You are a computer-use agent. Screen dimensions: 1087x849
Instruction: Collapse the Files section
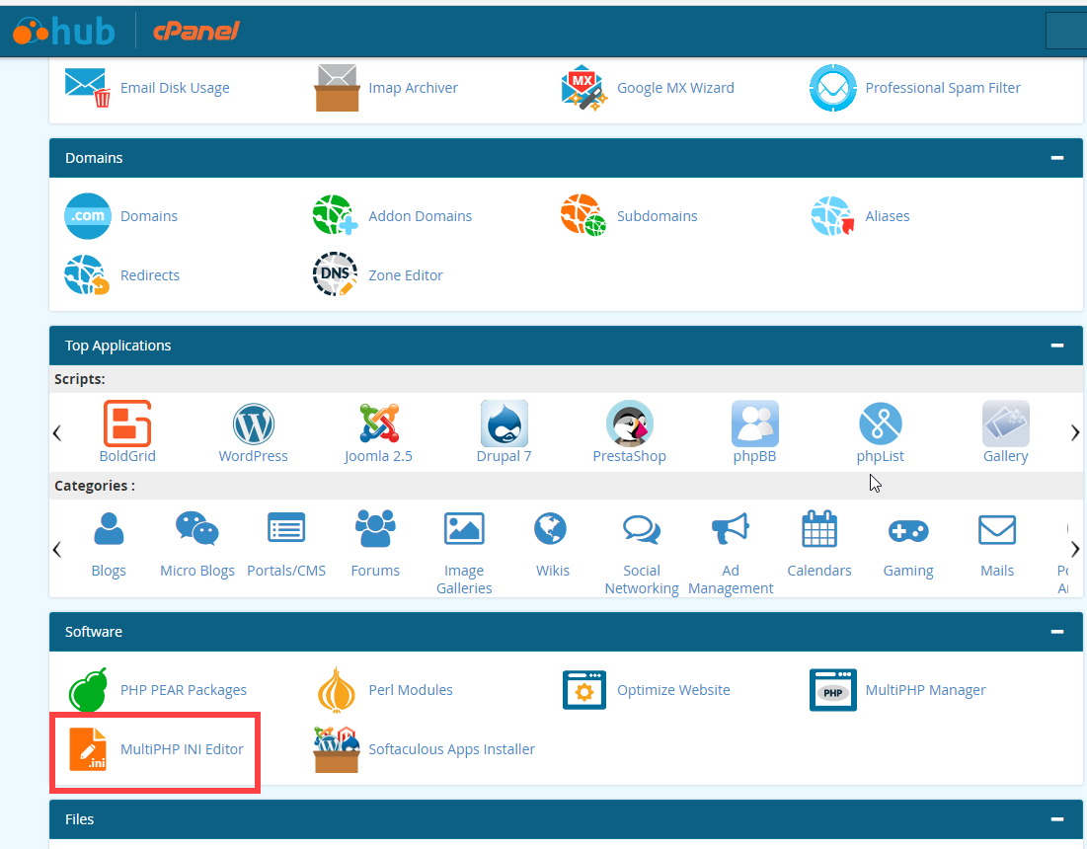tap(1057, 819)
